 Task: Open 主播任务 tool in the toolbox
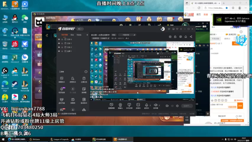coord(84,80)
